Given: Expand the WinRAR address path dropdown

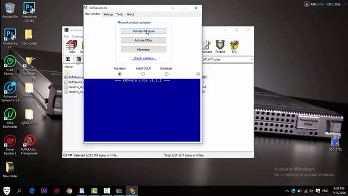Looking at the screenshot, I should coord(251,59).
